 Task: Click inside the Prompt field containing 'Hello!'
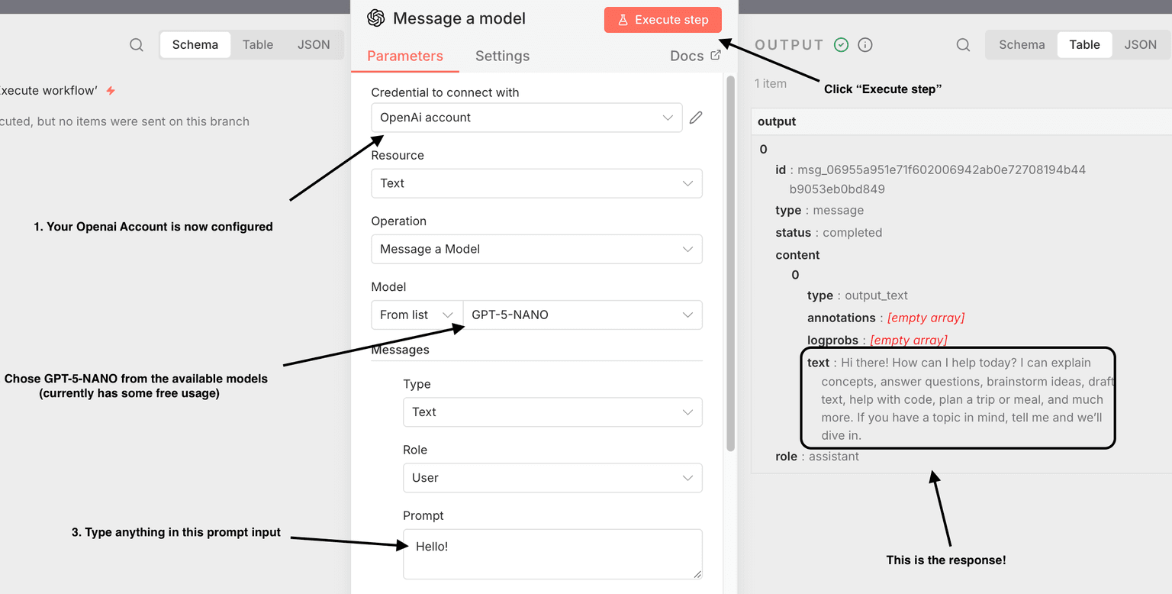tap(552, 554)
